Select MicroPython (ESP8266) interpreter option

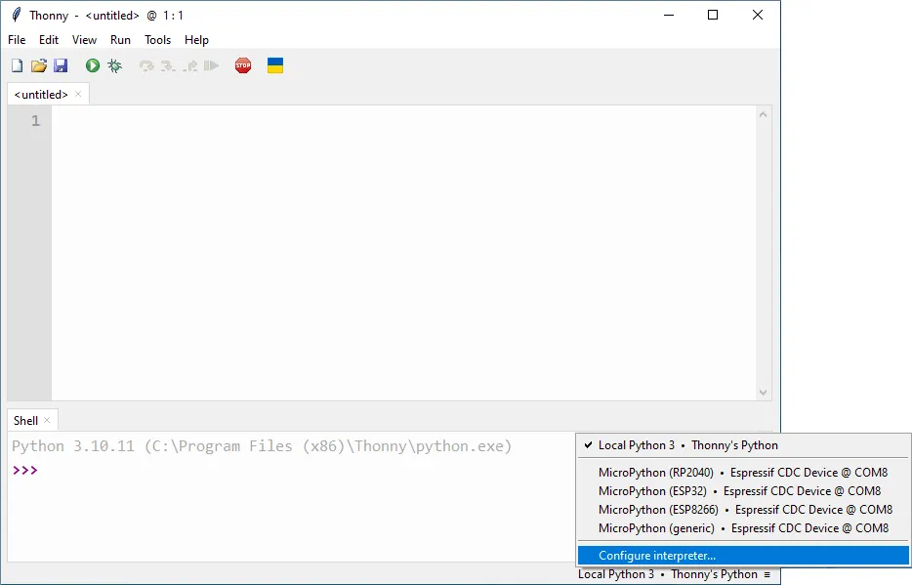pos(745,510)
